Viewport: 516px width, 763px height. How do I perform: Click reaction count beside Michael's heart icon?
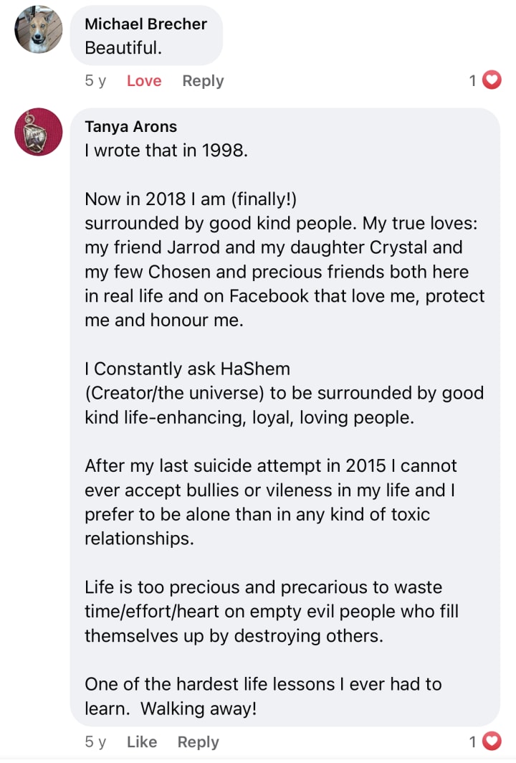[x=473, y=81]
